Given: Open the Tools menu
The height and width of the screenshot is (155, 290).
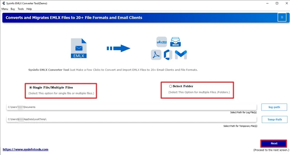Looking at the screenshot, I should [21, 9].
